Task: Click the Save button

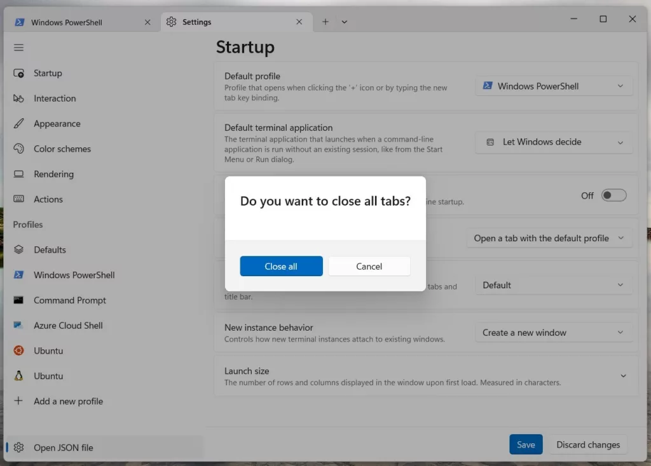Action: [526, 444]
